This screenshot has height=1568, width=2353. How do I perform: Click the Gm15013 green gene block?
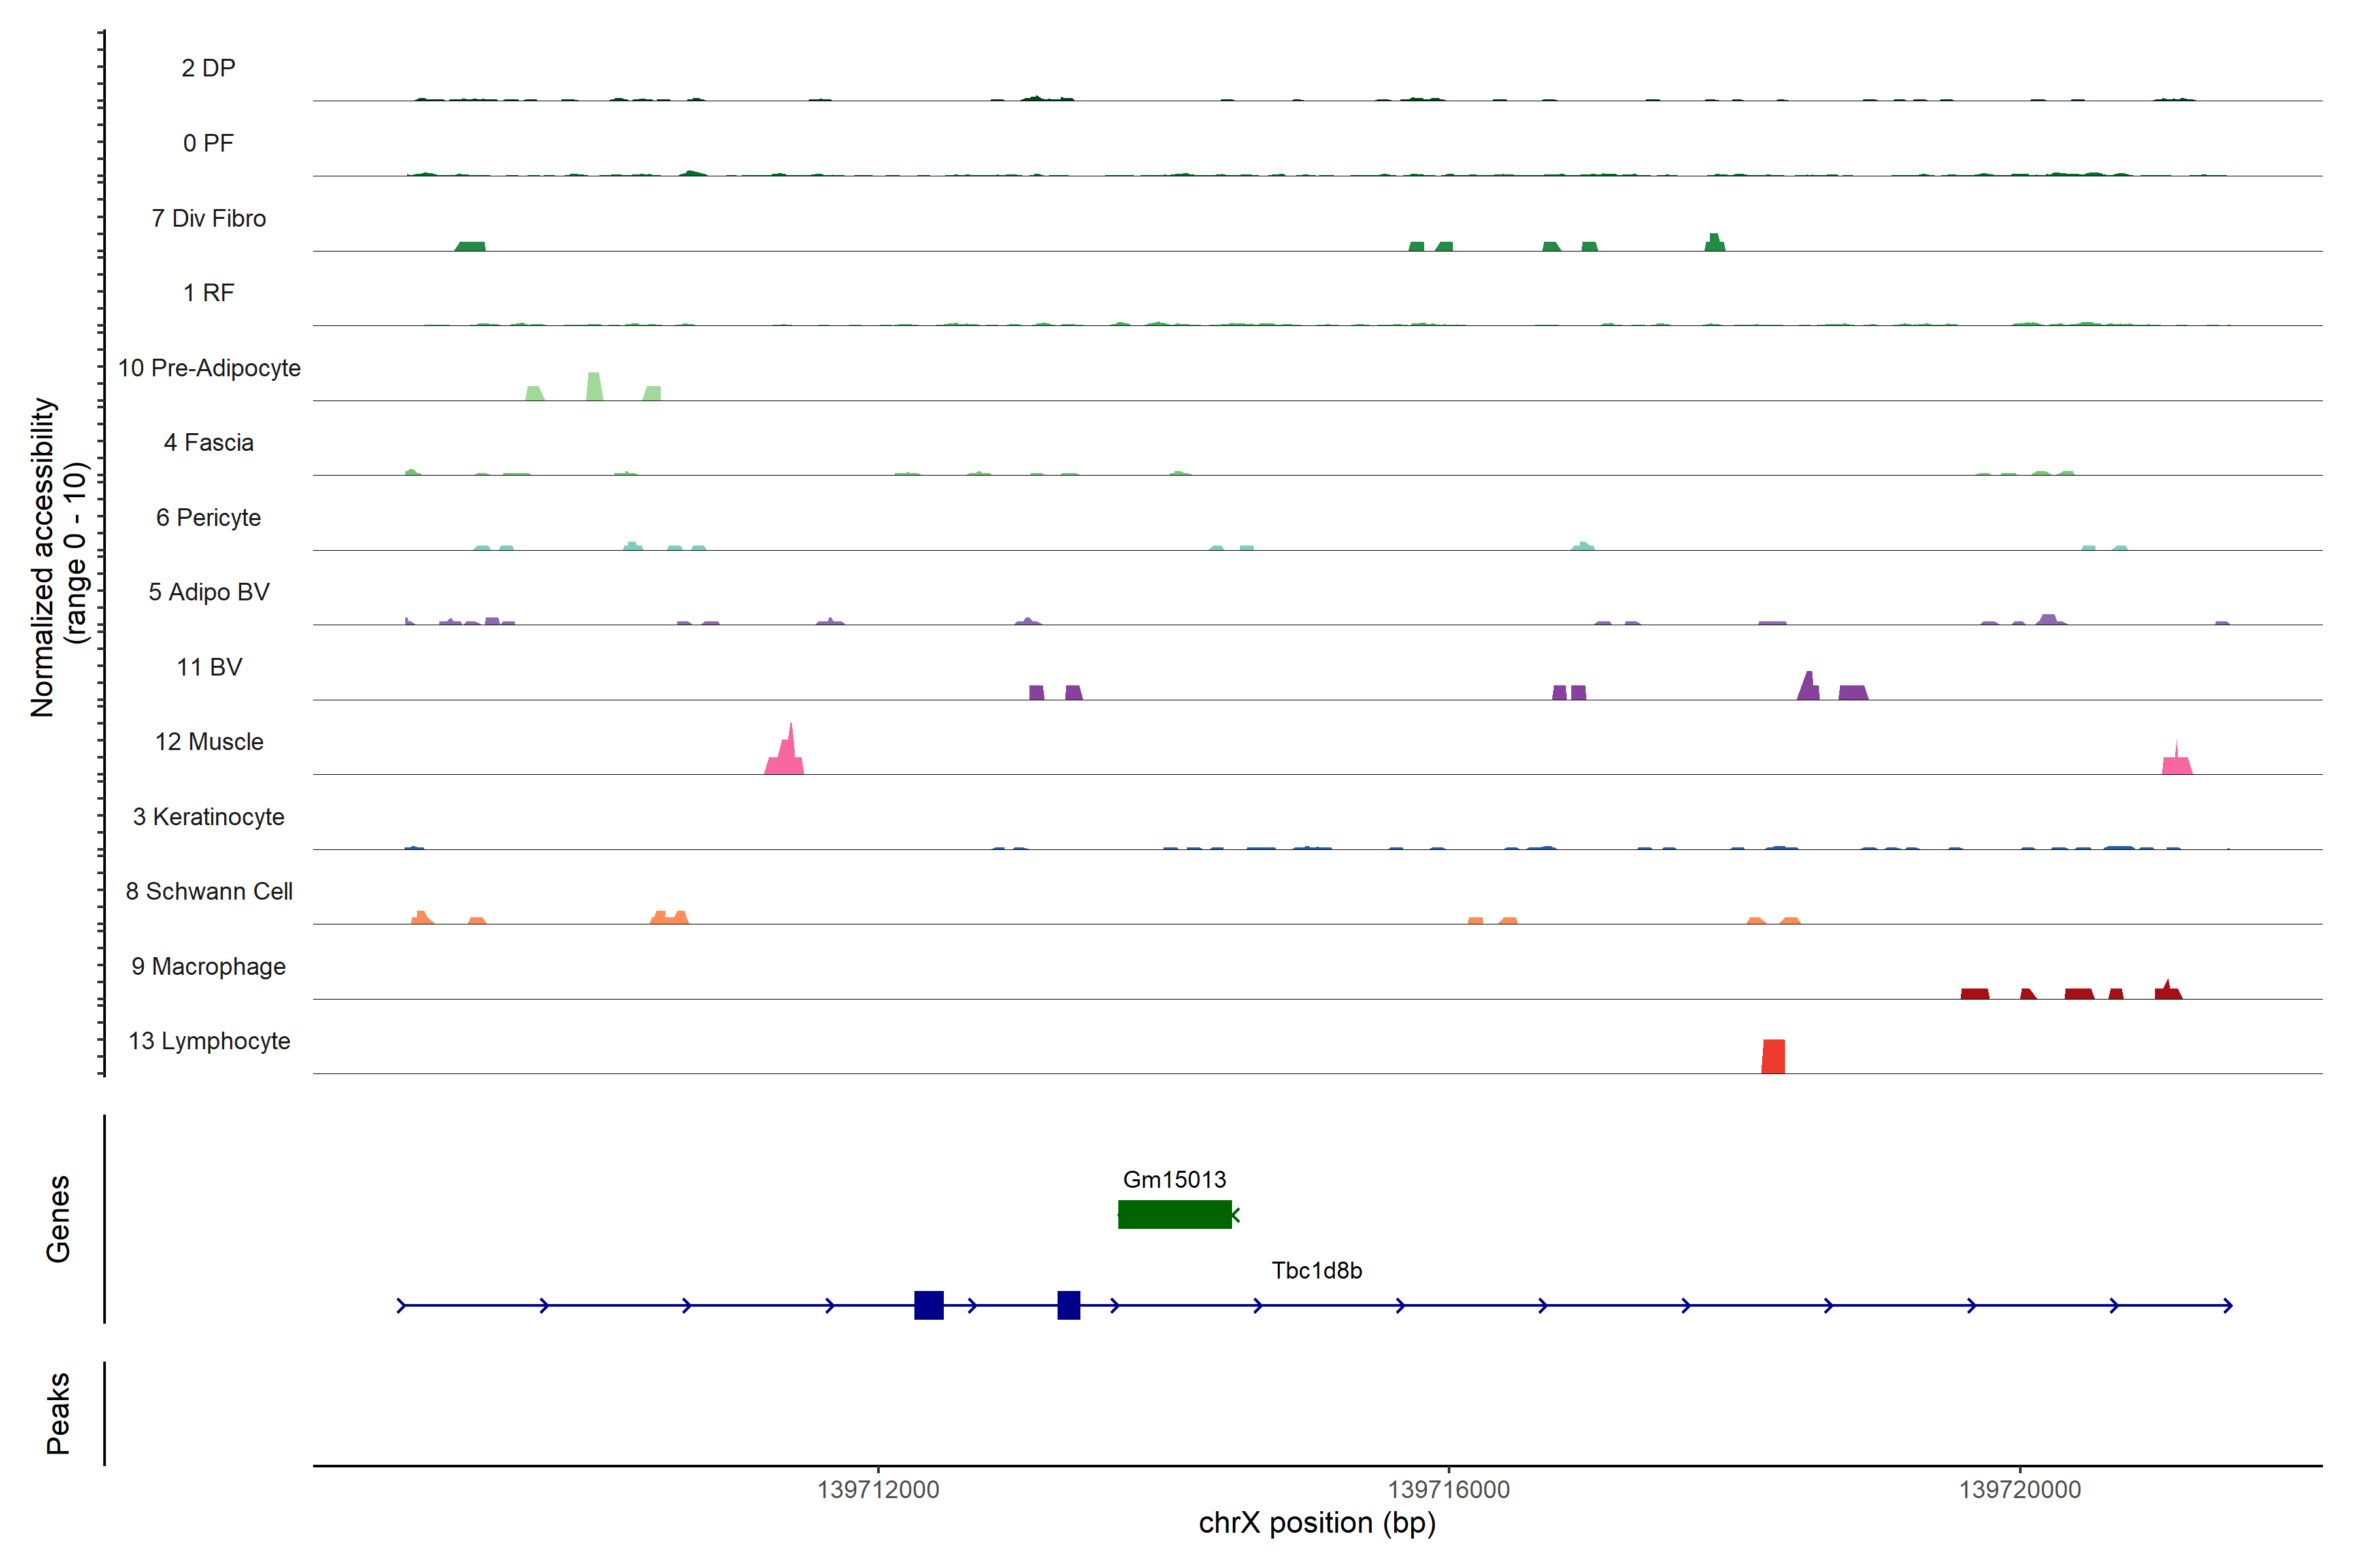click(x=1175, y=1214)
